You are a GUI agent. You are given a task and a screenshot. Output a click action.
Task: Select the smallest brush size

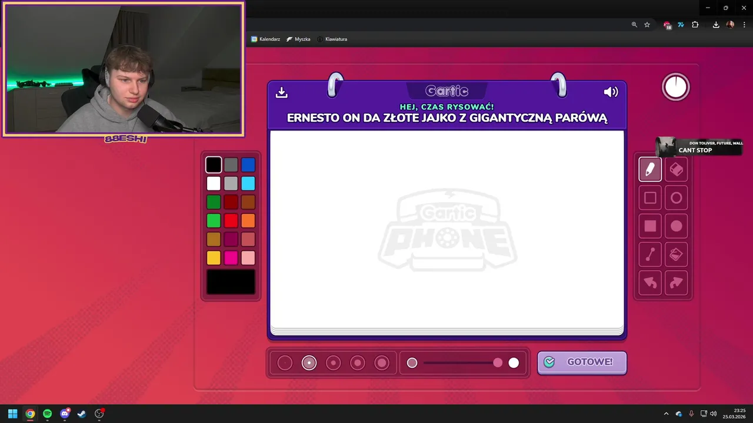tap(285, 363)
